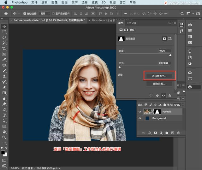The width and height of the screenshot is (202, 170).
Task: Hide the Background layer
Action: point(140,118)
